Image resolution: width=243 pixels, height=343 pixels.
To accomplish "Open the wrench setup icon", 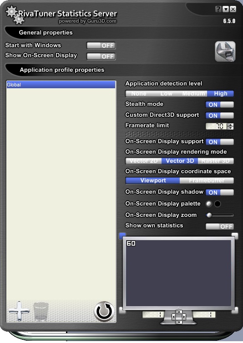I will tap(225, 51).
